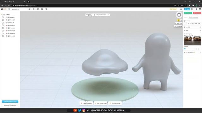
Task: Tick the checkbox on the Sphere (4) row
Action: click(x=3, y=23)
